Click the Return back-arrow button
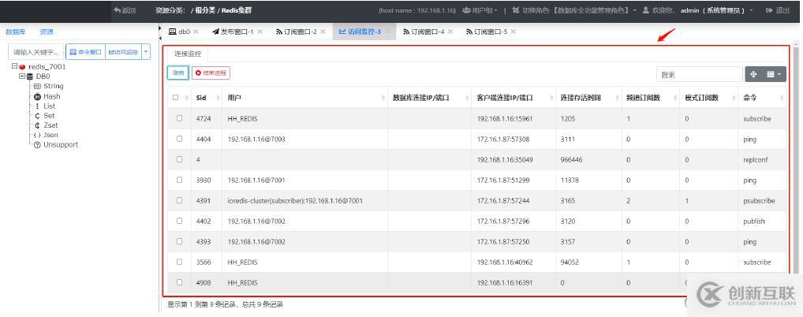803x317 pixels. (125, 10)
